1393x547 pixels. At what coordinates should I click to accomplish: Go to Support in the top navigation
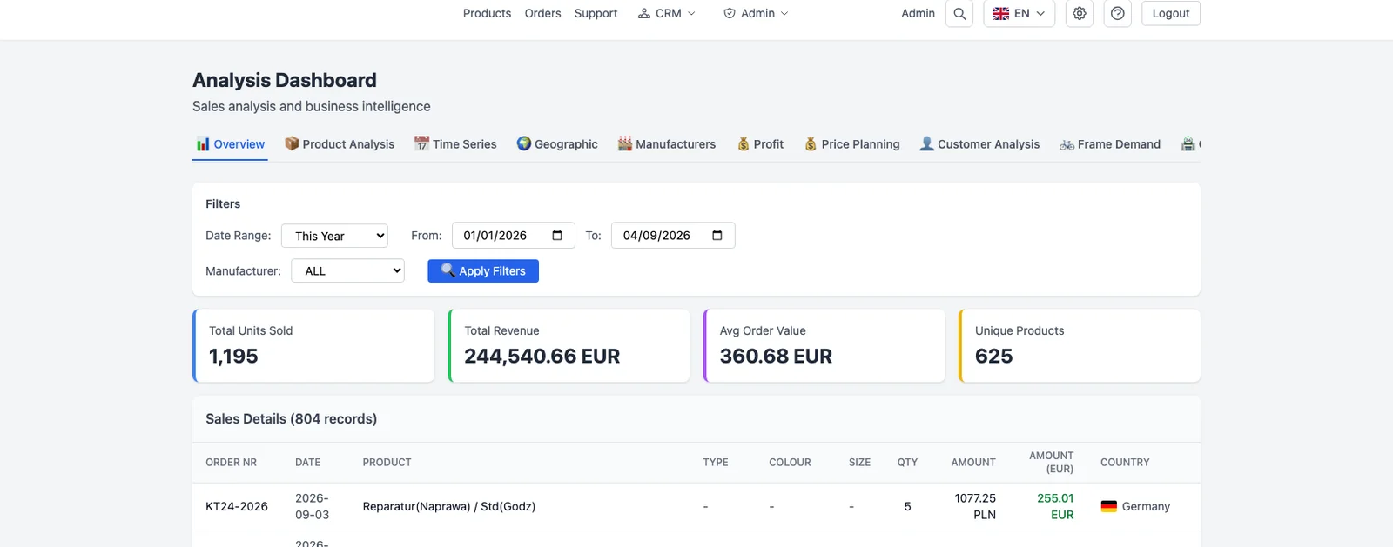pos(596,14)
